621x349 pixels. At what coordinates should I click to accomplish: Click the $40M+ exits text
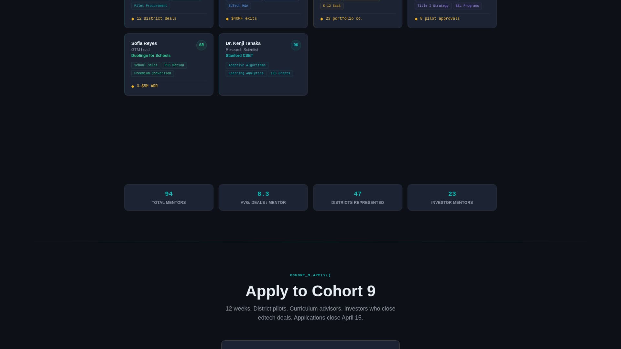(244, 19)
